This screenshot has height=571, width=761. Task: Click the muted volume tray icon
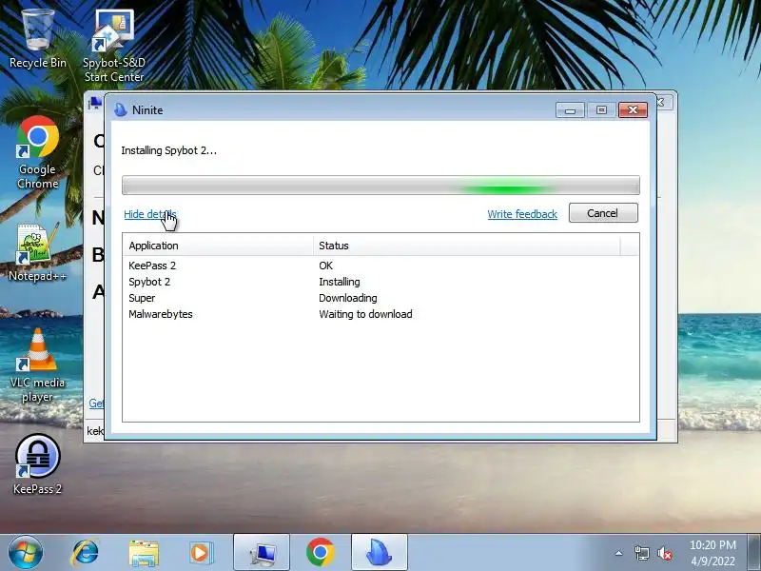click(664, 553)
